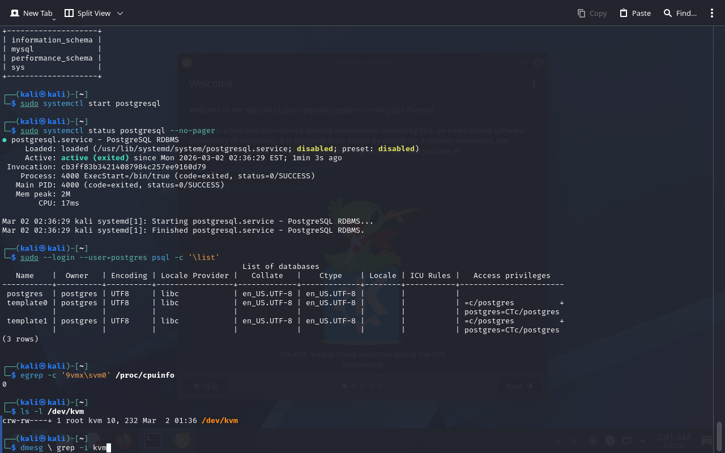Click the 'sudo systemctl start postgresql' command
The image size is (725, 453).
(x=91, y=104)
